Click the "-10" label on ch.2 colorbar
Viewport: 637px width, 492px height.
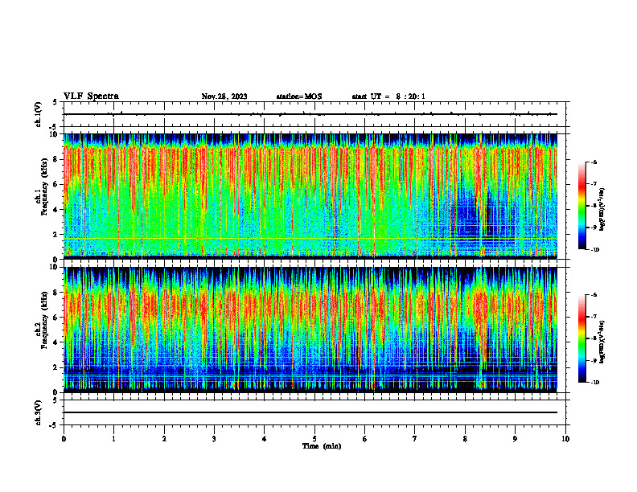594,383
